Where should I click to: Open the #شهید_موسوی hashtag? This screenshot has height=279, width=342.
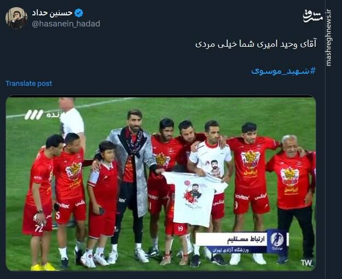[x=284, y=71]
